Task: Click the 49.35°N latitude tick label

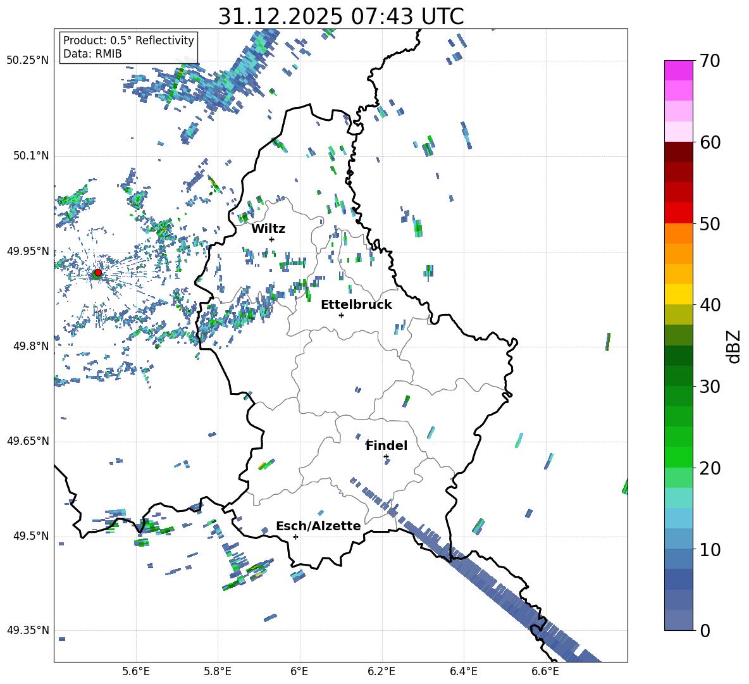Action: point(28,630)
